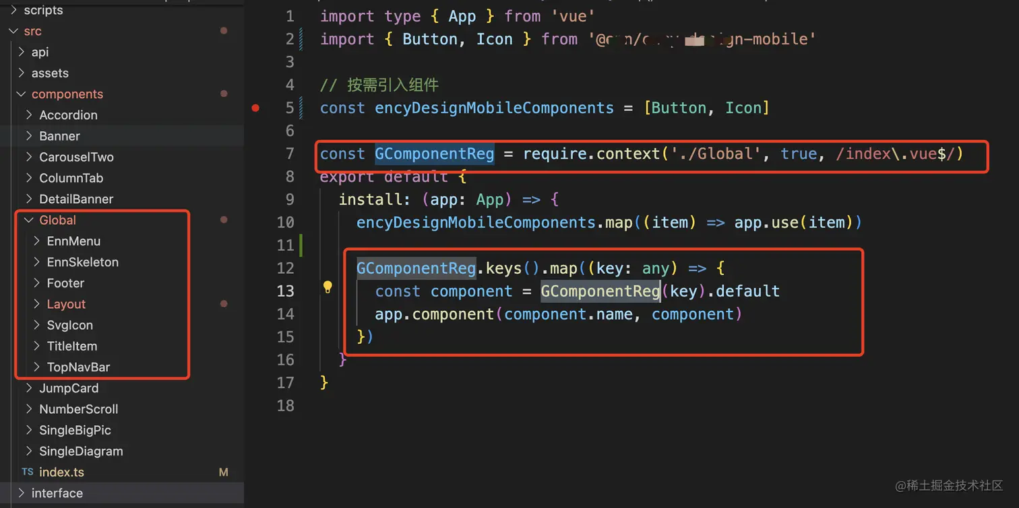The width and height of the screenshot is (1019, 508).
Task: Expand the Accordion folder chevron
Action: pos(29,115)
